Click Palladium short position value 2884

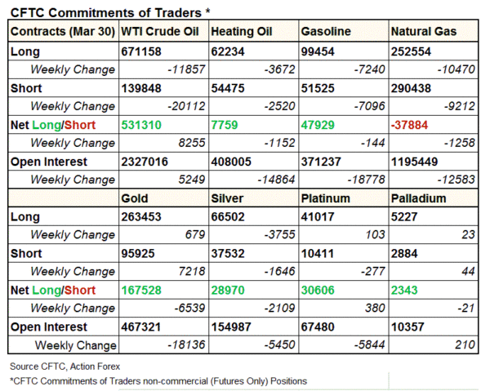[x=404, y=253]
